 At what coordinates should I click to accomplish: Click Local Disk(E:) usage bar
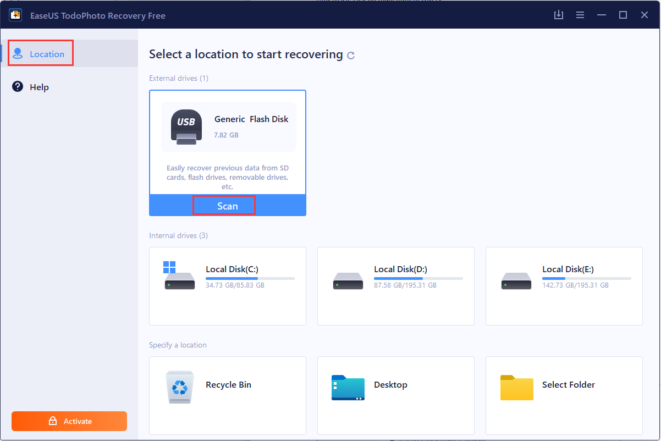(587, 278)
